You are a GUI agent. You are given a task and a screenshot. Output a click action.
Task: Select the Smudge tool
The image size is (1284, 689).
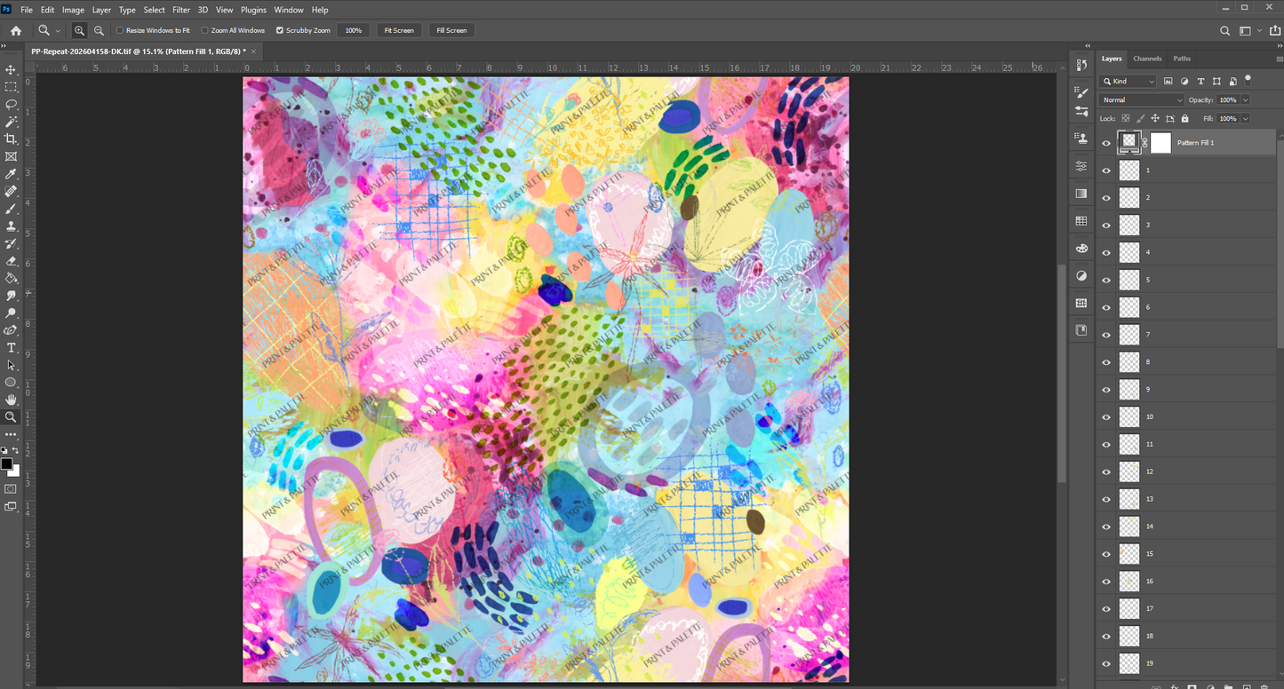[x=11, y=296]
